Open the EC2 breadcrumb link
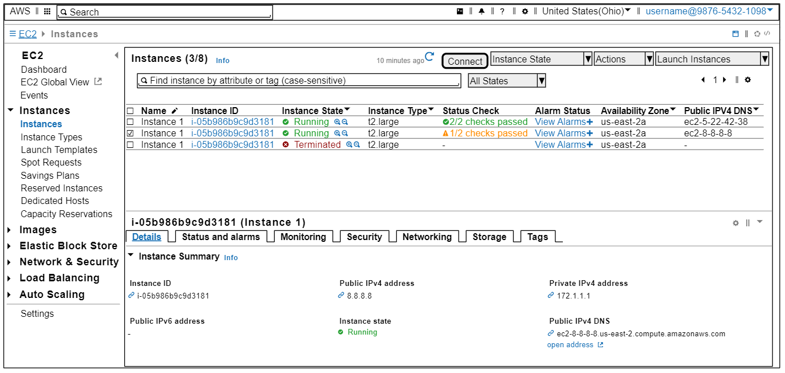Screen dimensions: 785x373 tap(27, 34)
